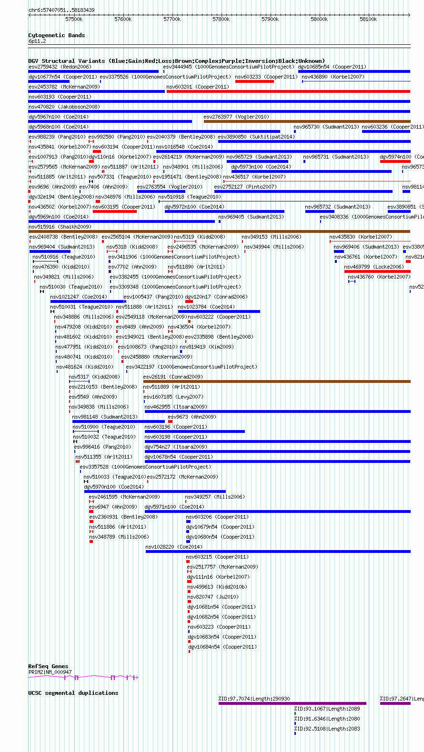424x752 pixels.
Task: Open nsv981148 (Sudmant2013) variant
Action: click(x=105, y=417)
